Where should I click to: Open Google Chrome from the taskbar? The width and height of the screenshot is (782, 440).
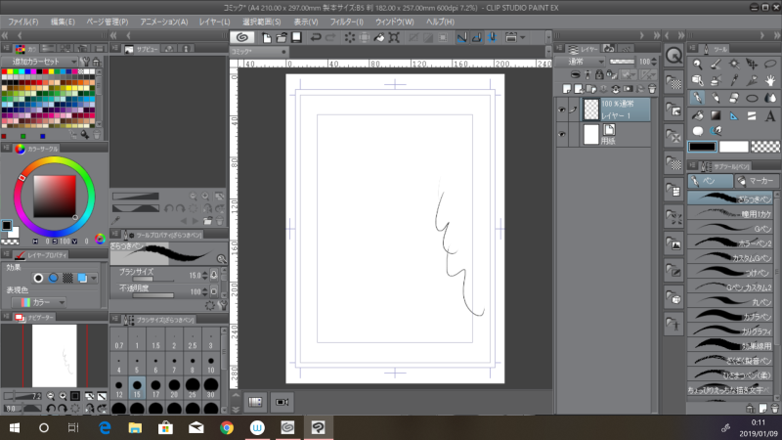(227, 427)
